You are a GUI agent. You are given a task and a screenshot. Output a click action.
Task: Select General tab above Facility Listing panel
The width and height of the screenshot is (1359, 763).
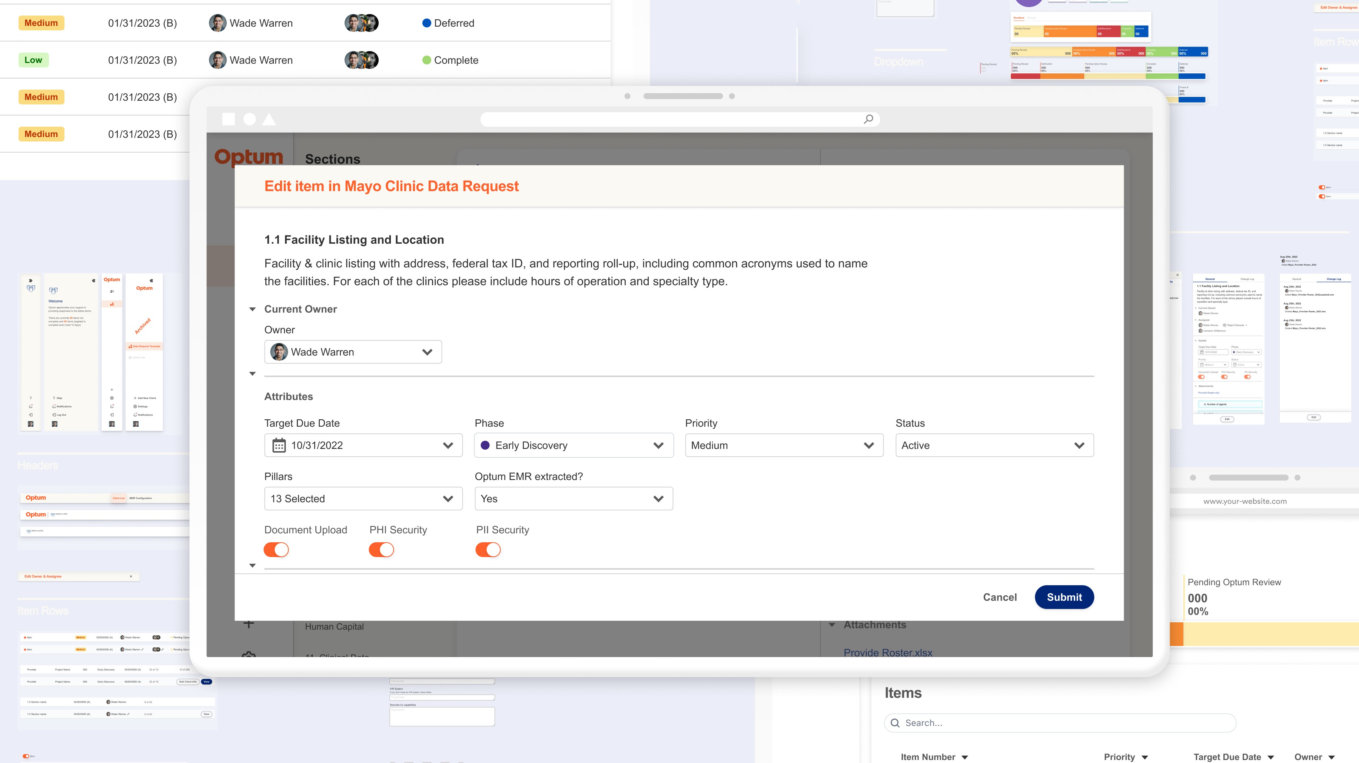tap(1210, 279)
